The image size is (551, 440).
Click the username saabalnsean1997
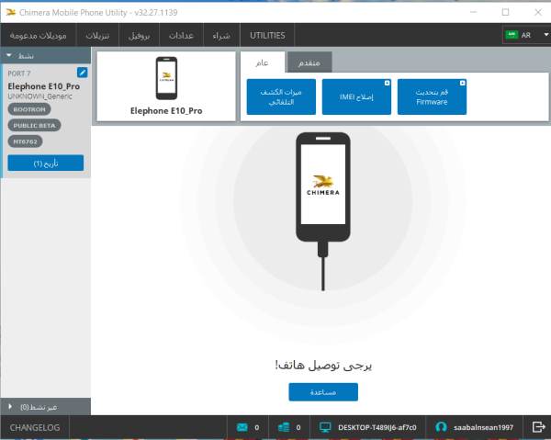click(484, 427)
